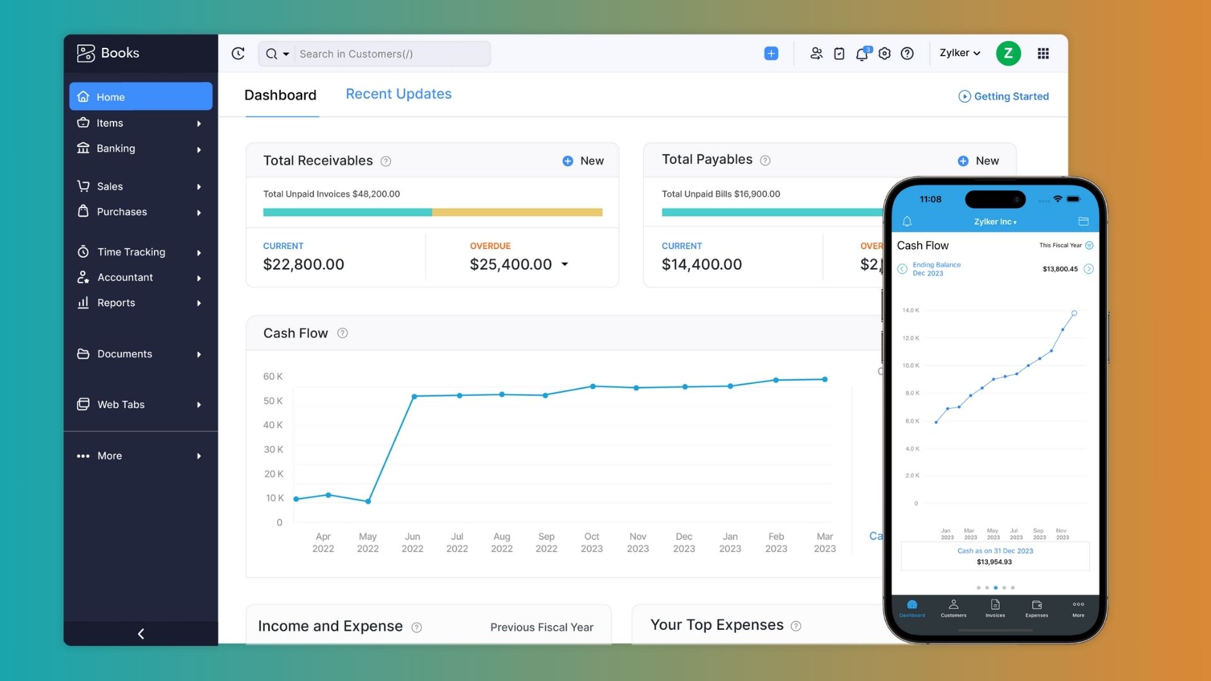Open the Previous Fiscal Year dropdown
This screenshot has height=681, width=1211.
click(x=542, y=627)
